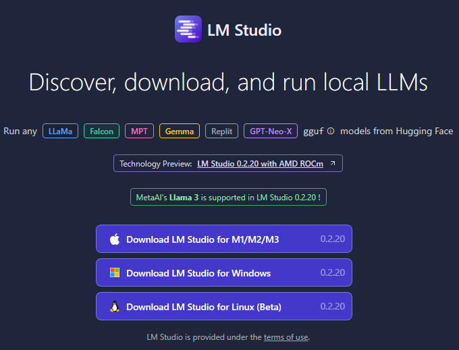459x350 pixels.
Task: Select the GPT-Neo-X model tag
Action: coord(271,131)
